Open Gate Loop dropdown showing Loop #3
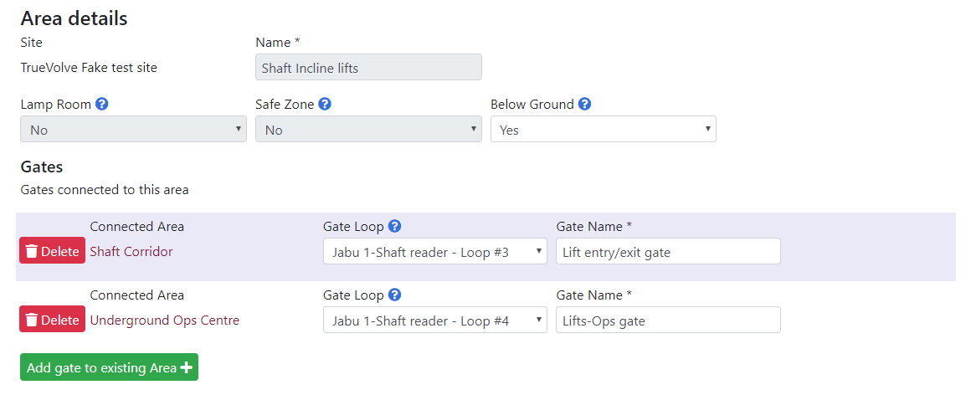 [x=434, y=251]
